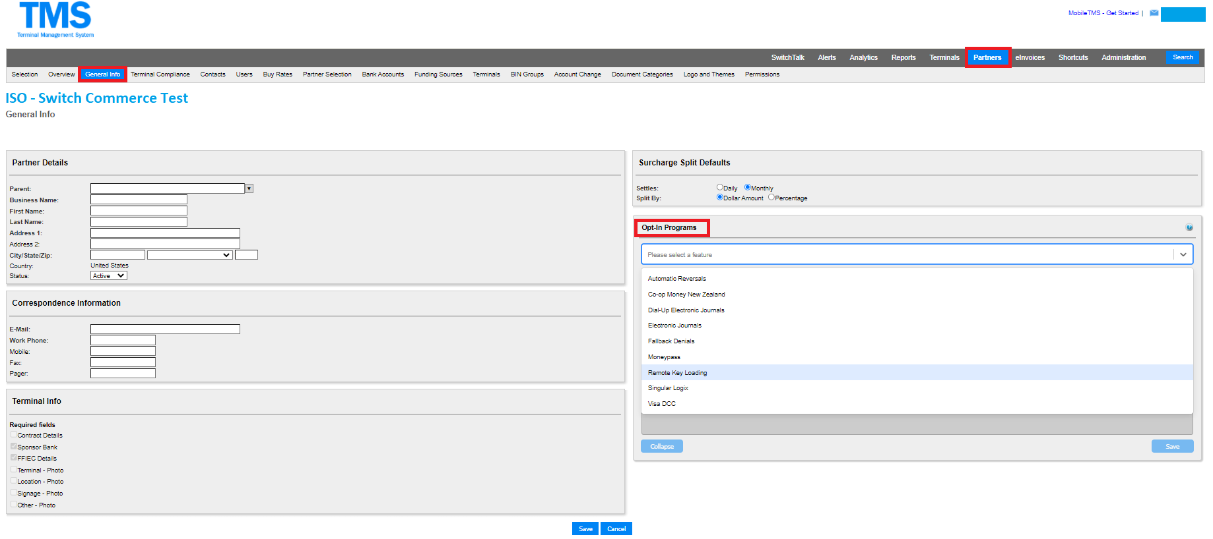Open the SwitchTalk menu
Image resolution: width=1213 pixels, height=539 pixels.
click(x=787, y=58)
